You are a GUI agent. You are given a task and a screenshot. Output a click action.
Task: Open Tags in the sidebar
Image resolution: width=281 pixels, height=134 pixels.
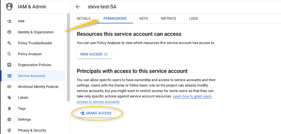22,109
